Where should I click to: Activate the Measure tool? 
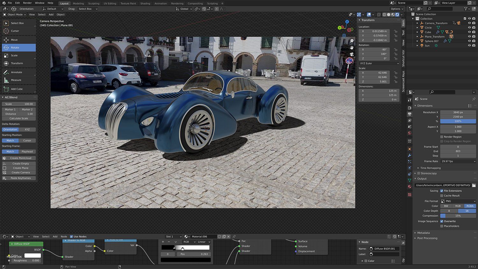[x=16, y=80]
